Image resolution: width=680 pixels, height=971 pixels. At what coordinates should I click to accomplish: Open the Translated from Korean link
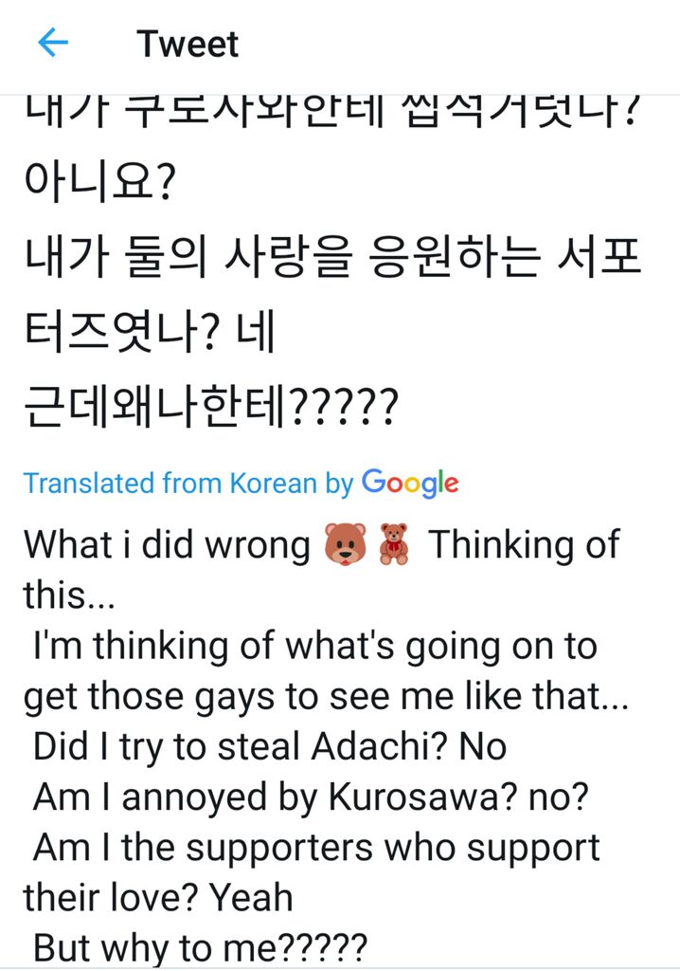tap(188, 483)
